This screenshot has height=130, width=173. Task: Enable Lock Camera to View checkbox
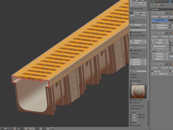[131, 35]
